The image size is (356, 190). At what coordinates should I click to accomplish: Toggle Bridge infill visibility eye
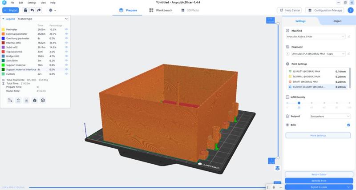pos(66,56)
